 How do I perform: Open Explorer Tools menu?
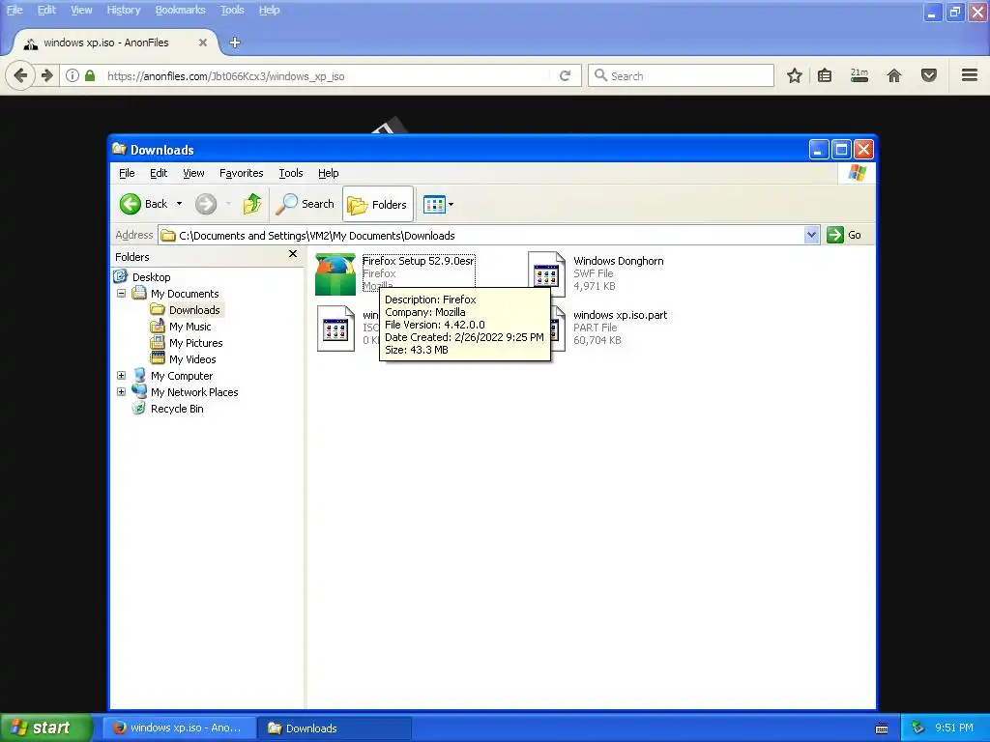[290, 173]
